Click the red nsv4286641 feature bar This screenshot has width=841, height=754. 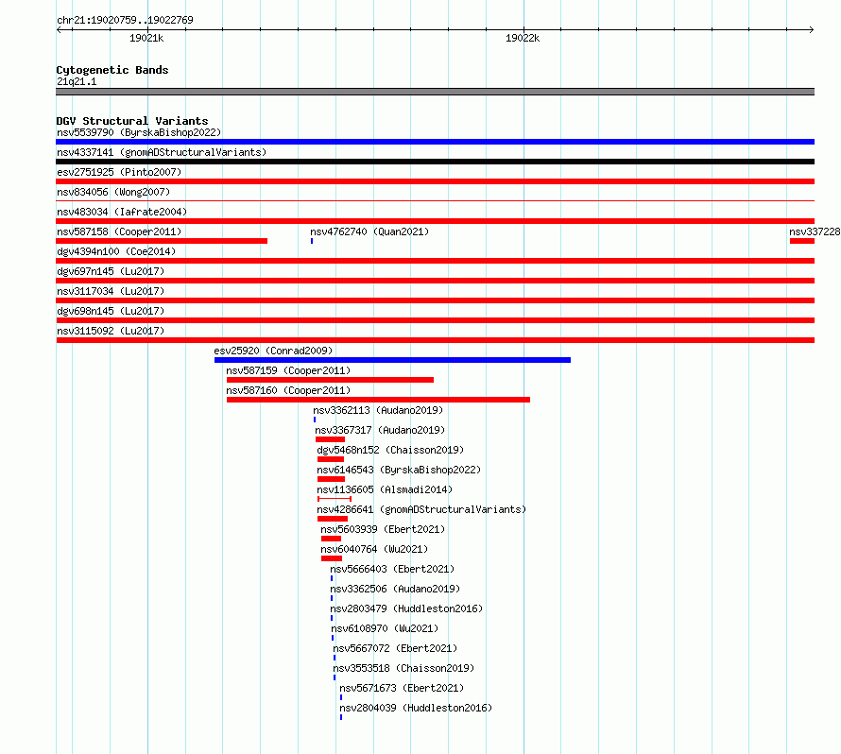coord(333,519)
